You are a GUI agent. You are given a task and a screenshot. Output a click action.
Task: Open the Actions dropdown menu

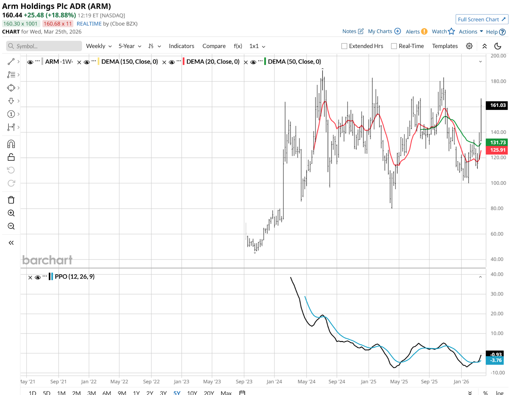(x=471, y=32)
